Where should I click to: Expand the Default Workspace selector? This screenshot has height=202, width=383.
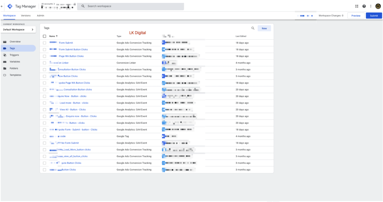[x=18, y=30]
